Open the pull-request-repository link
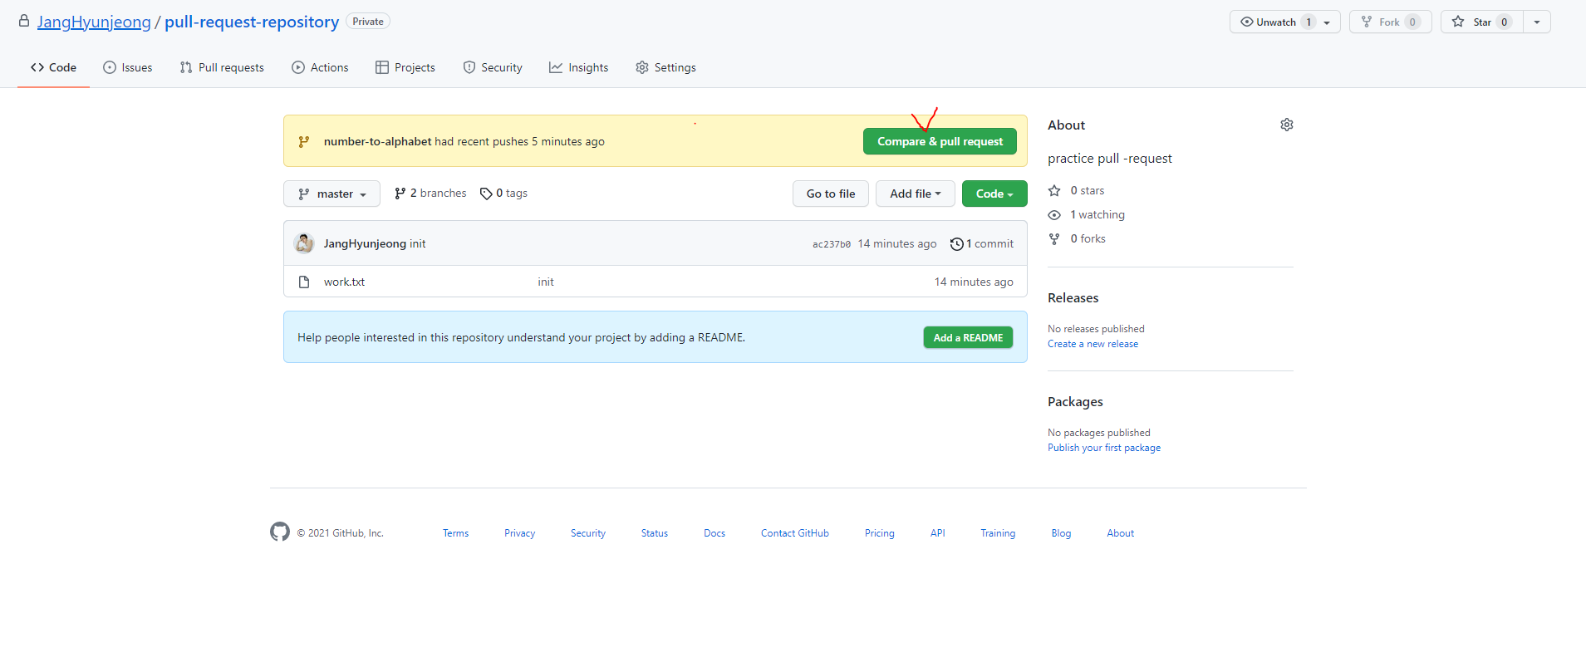1586x662 pixels. point(252,22)
